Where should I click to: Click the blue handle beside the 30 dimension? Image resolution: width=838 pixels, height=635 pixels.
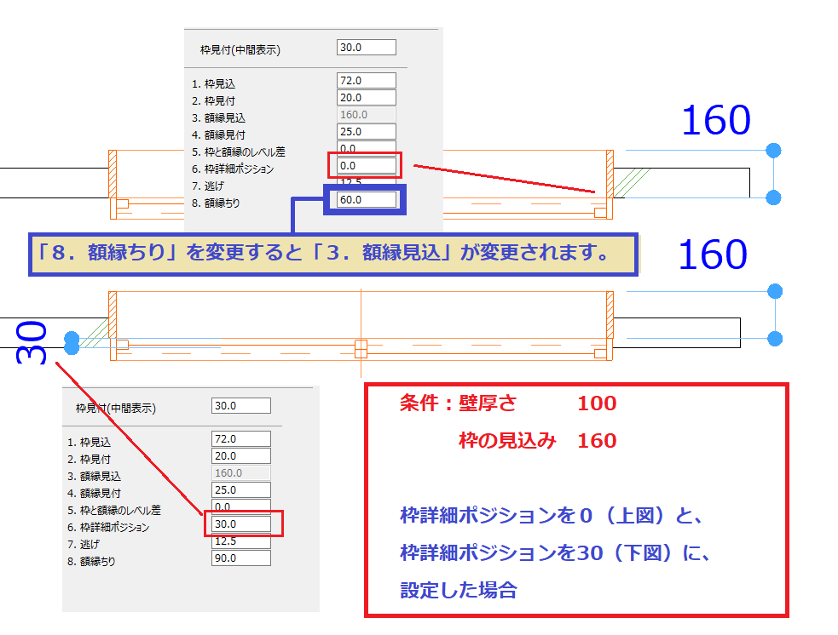72,342
